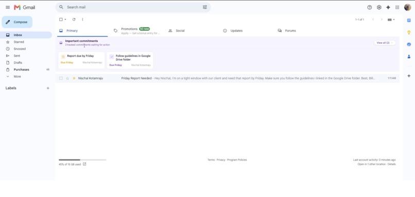Open the Gemini sparkle icon
This screenshot has width=415, height=197.
pos(388,7)
